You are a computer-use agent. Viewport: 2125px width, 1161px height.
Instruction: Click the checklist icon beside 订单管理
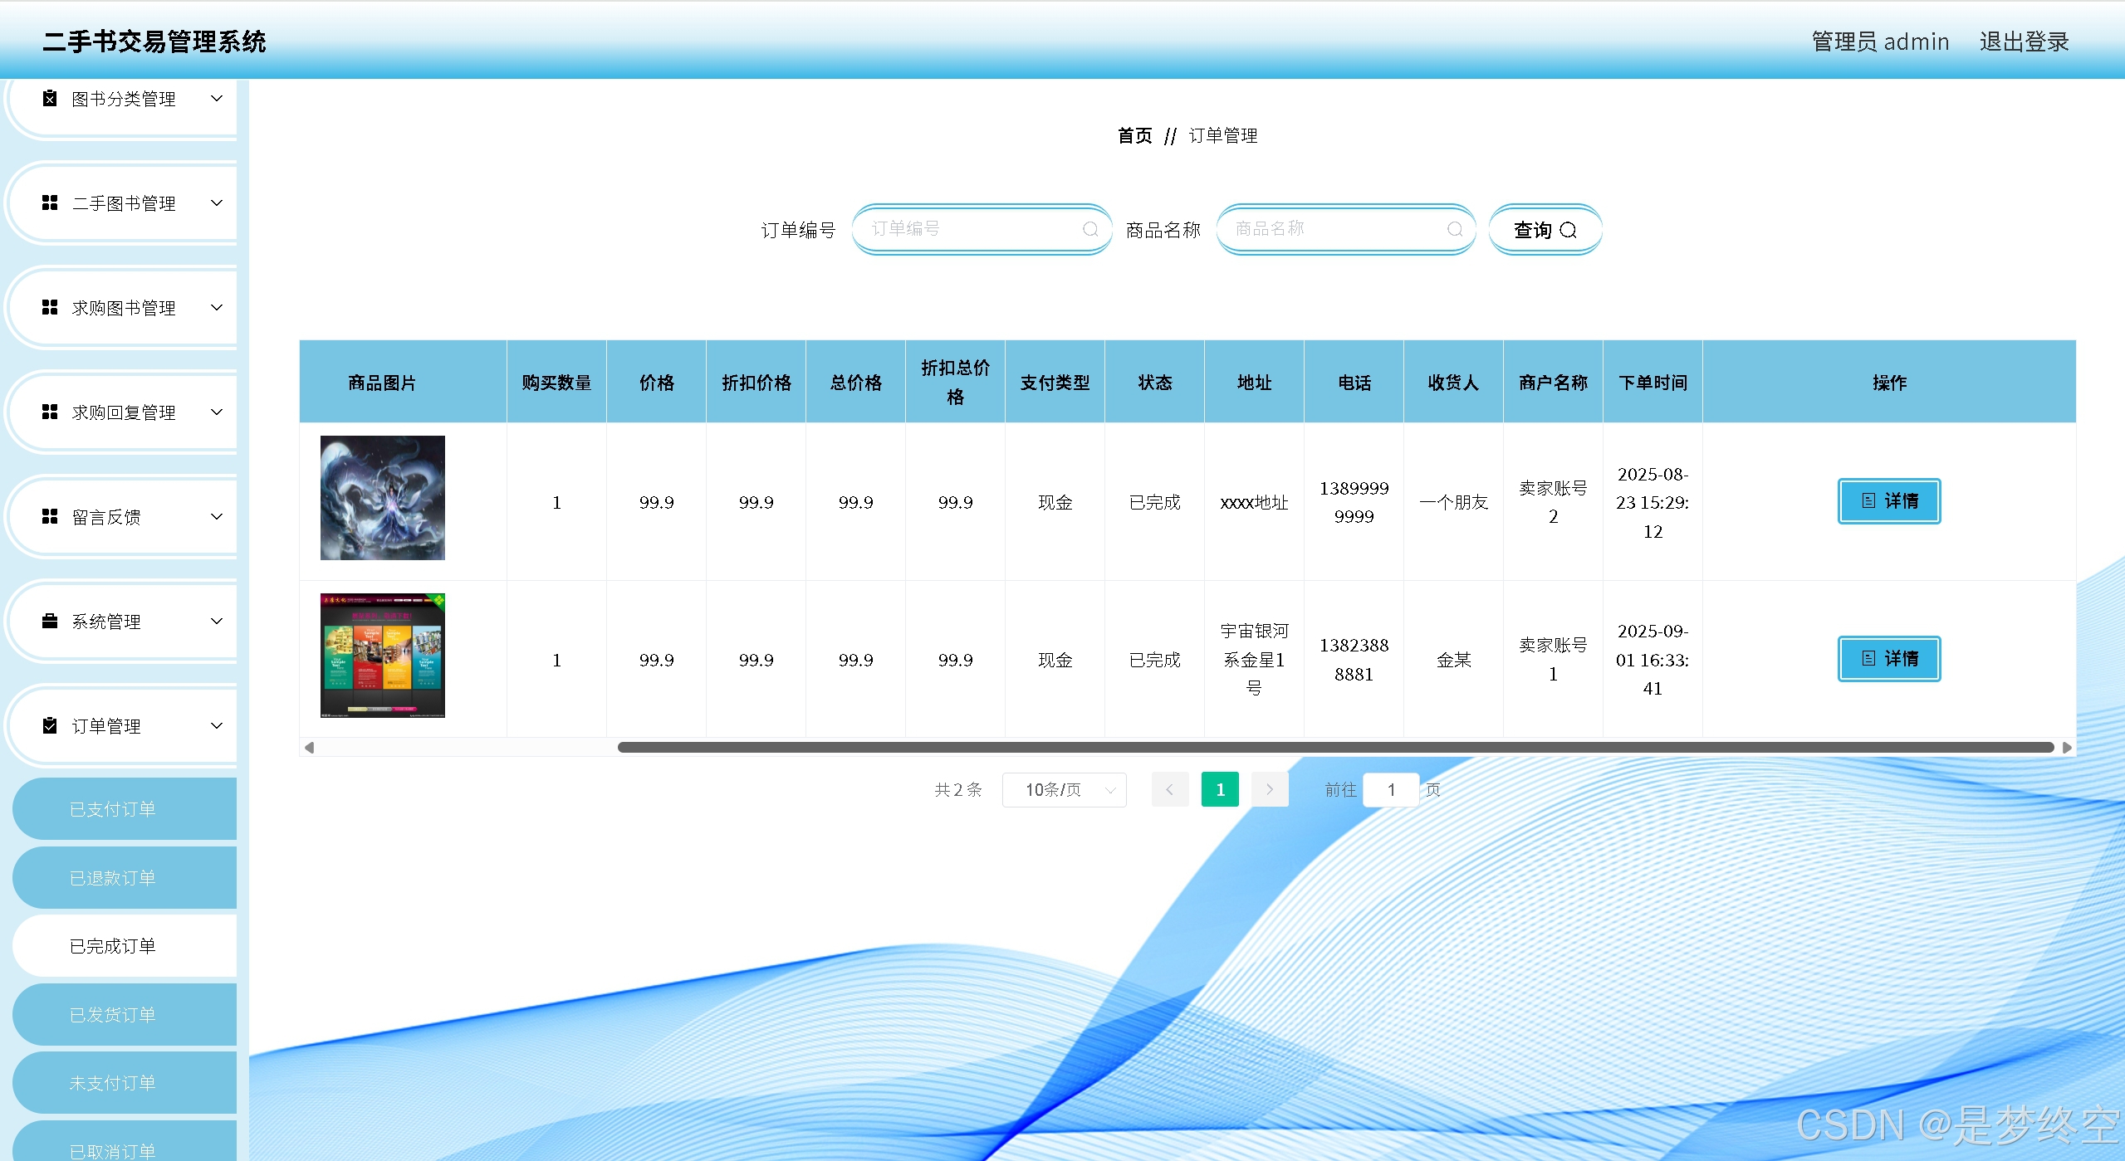click(50, 725)
